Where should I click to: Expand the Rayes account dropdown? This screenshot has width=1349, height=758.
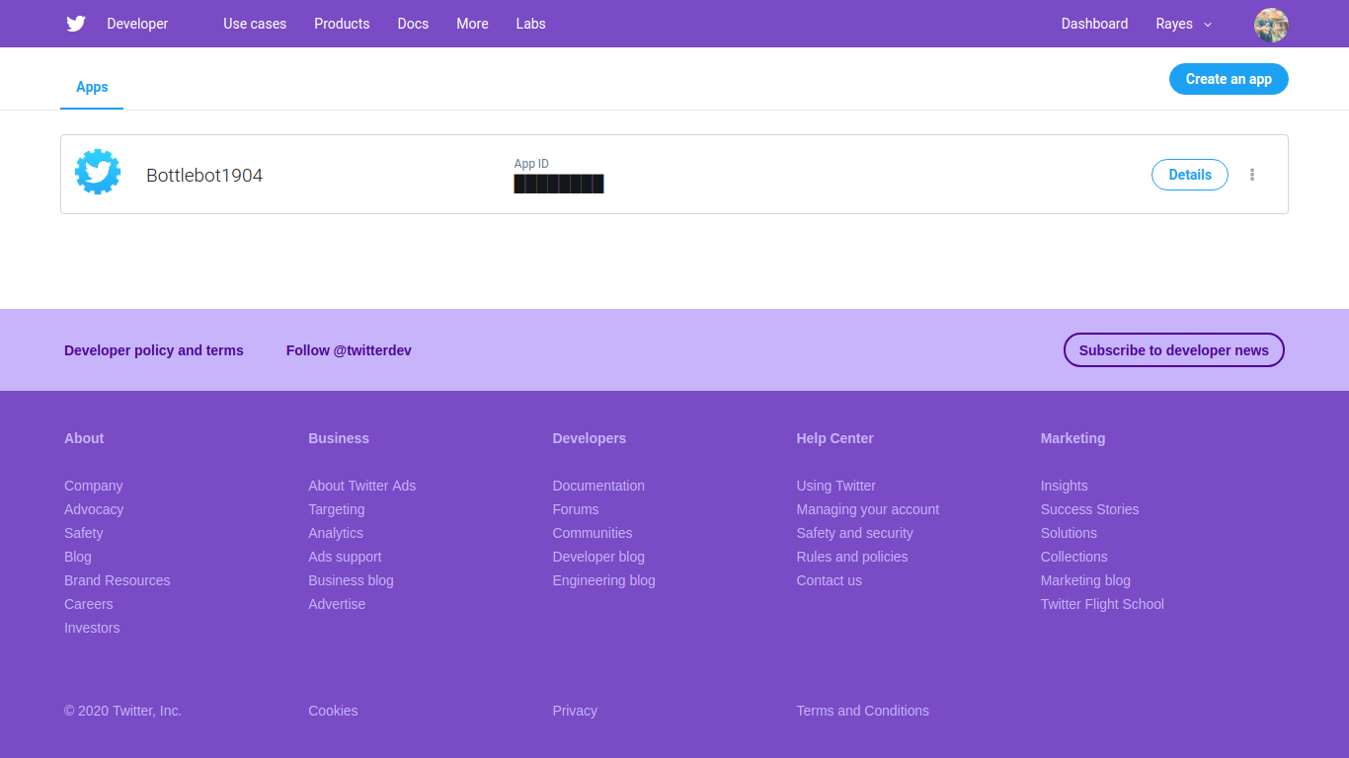point(1184,24)
